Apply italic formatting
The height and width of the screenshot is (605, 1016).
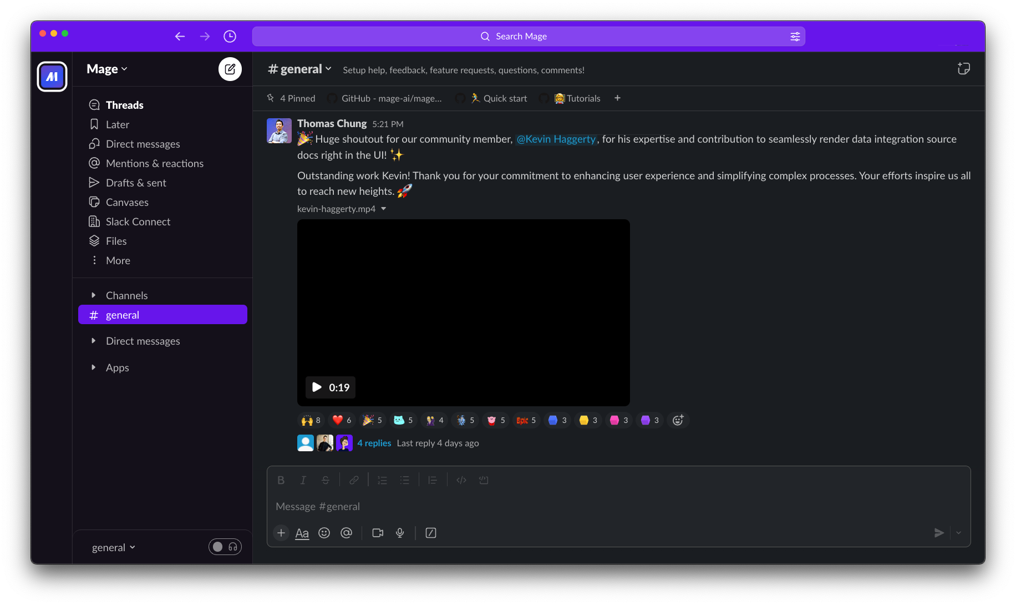[303, 480]
